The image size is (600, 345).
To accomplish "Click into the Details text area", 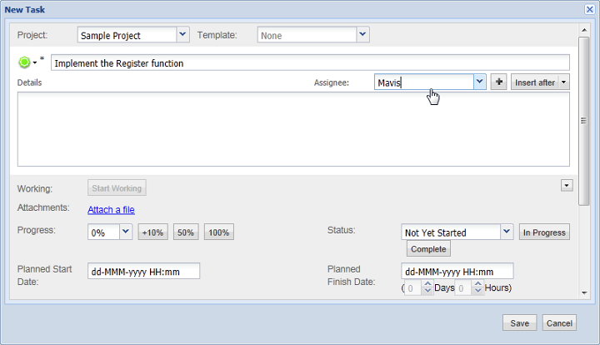I will 293,129.
